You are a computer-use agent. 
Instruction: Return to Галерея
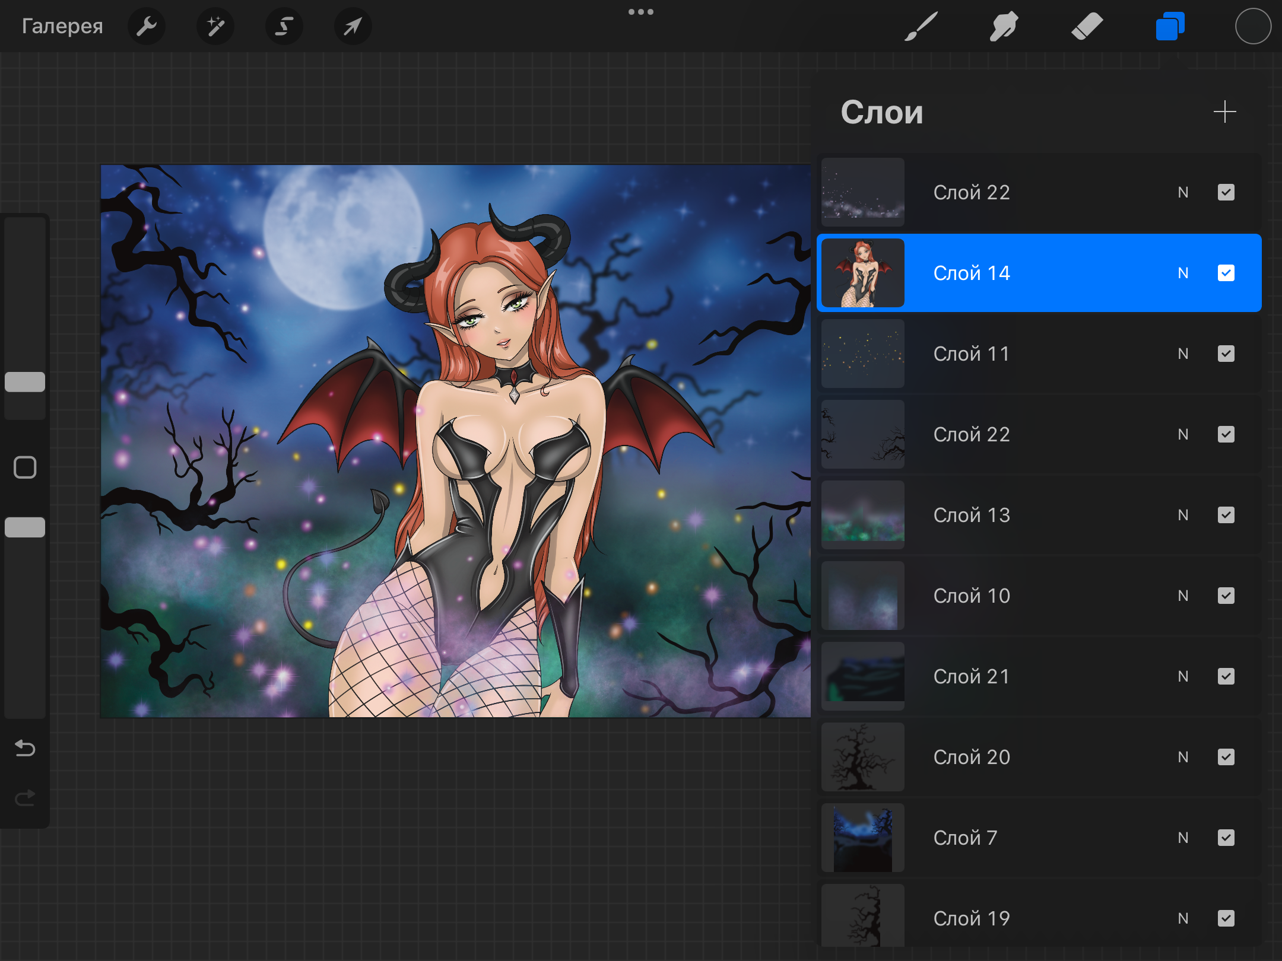pos(62,26)
